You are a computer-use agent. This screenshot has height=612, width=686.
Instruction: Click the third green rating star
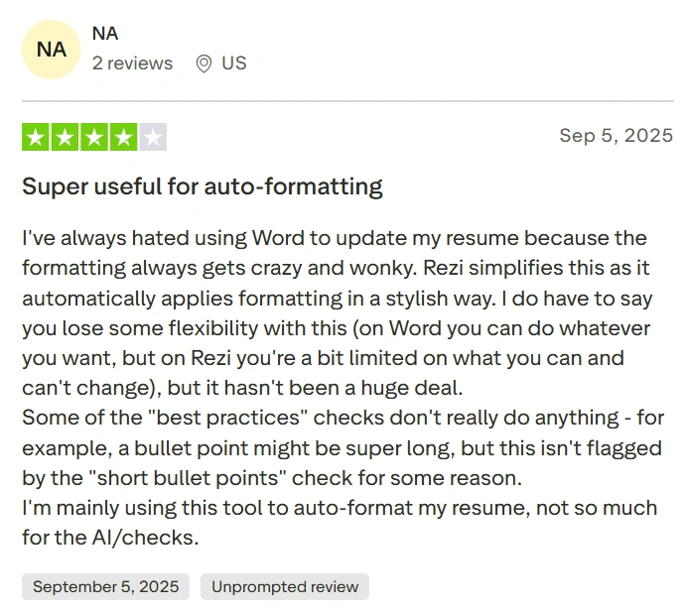click(94, 137)
